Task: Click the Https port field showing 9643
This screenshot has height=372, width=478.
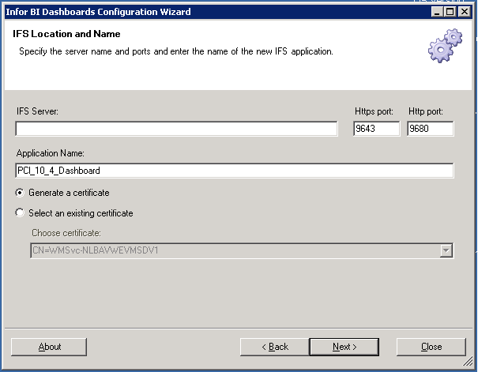Action: point(377,129)
